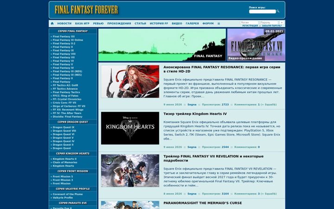Open Covenant of the Plume link
This screenshot has width=334, height=209.
68,194
